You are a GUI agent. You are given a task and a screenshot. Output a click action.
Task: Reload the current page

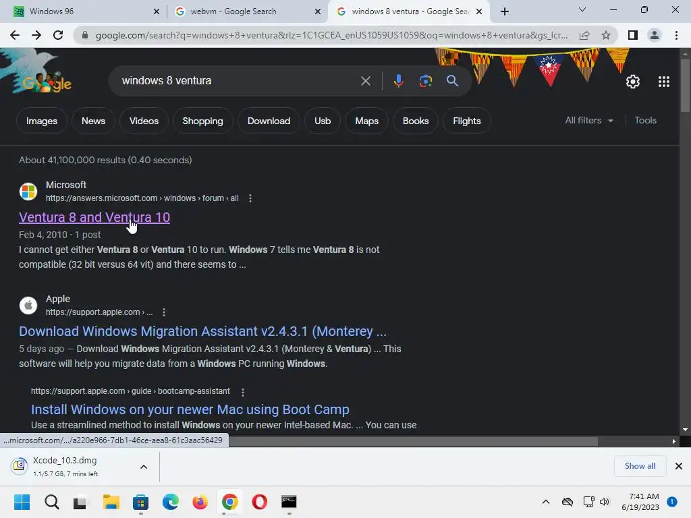58,35
